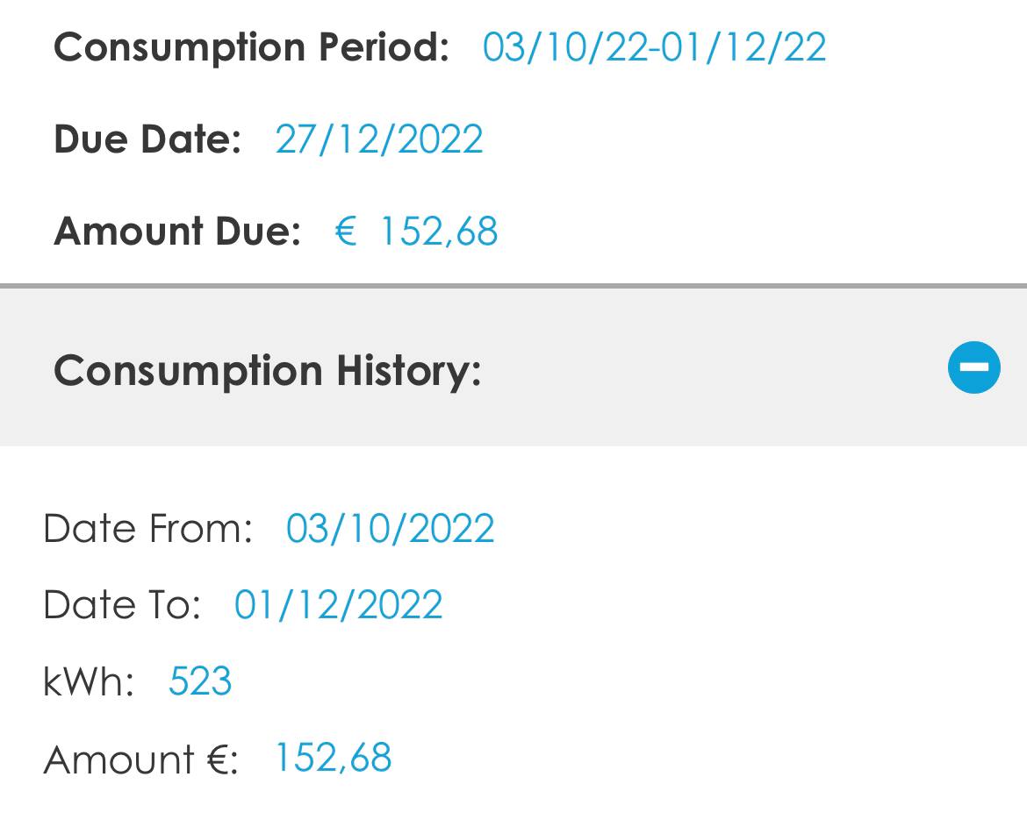The image size is (1027, 834).
Task: Click the euro symbol beside amount due
Action: (346, 232)
